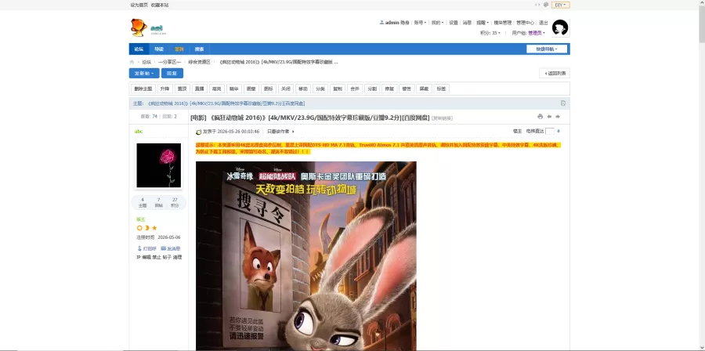Click the 回复 reply button

pyautogui.click(x=172, y=74)
